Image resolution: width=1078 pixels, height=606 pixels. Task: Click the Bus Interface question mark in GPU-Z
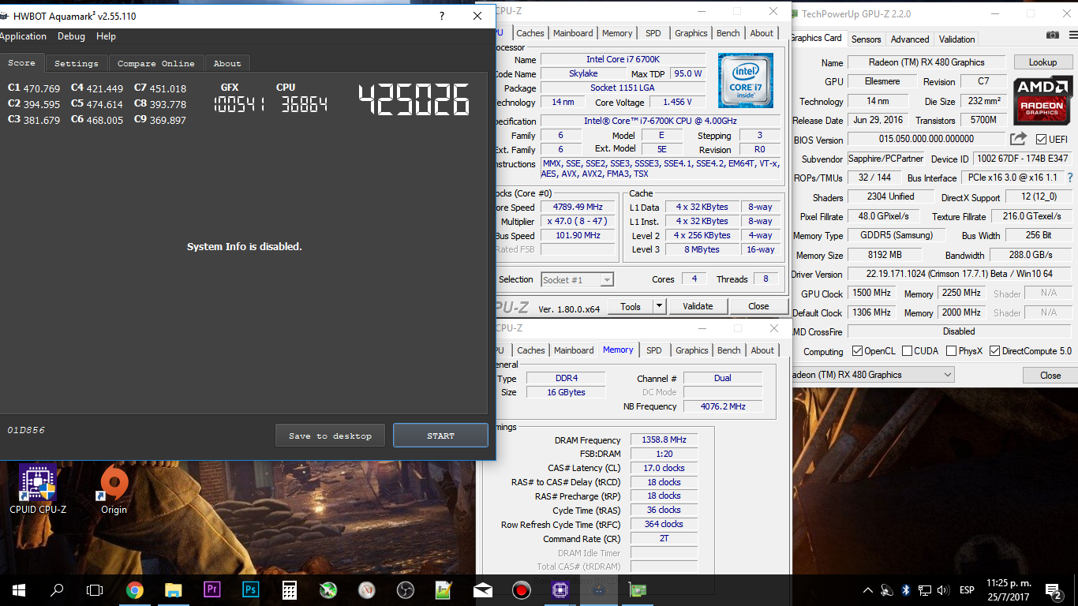[x=1071, y=178]
